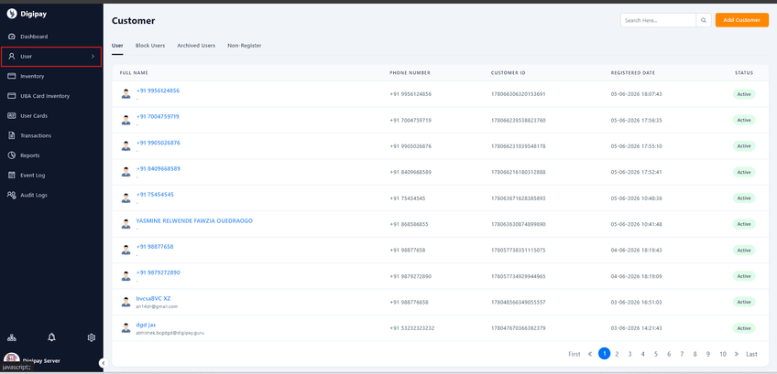Click avatar icon of +91 98877658 row
Image resolution: width=777 pixels, height=374 pixels.
click(126, 250)
